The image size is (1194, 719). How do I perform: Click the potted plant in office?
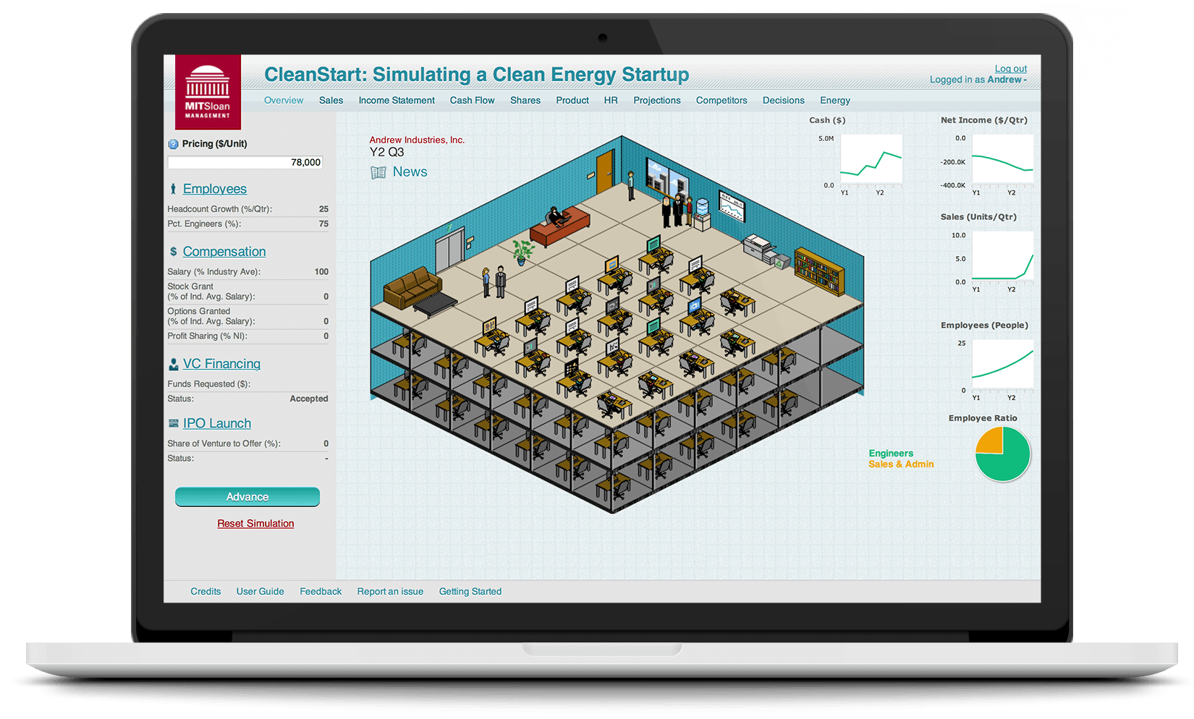(x=522, y=252)
